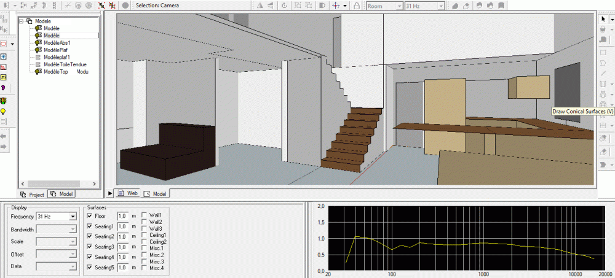Click the red oval icon in left toolbar

tap(4, 44)
